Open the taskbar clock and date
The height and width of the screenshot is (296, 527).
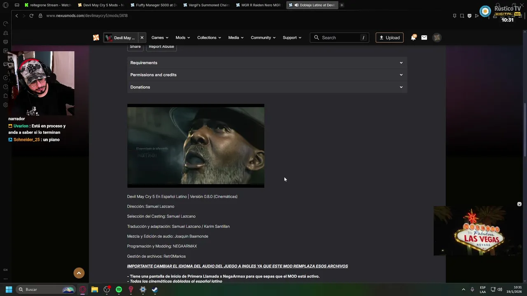[x=514, y=289]
